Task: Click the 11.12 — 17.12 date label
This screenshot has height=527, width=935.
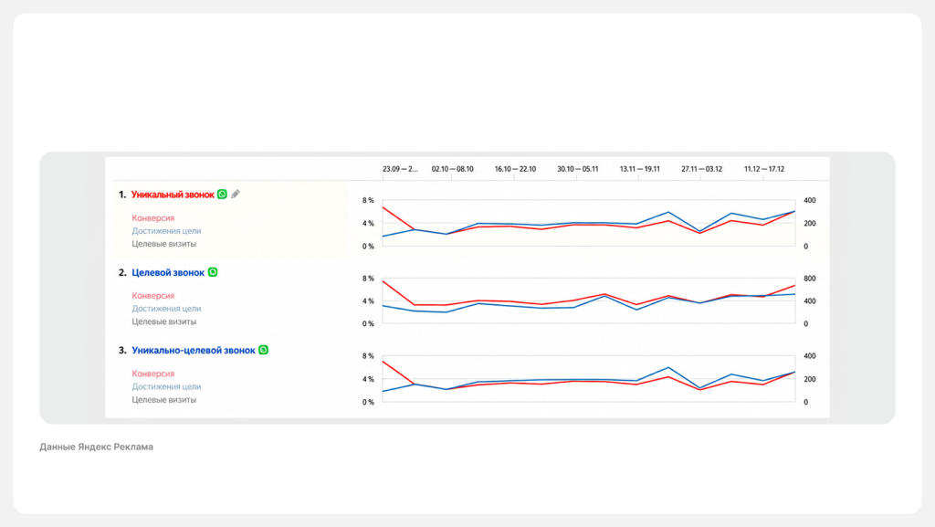Action: [764, 169]
